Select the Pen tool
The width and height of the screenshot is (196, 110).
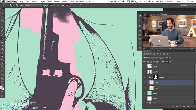click(x=2, y=64)
